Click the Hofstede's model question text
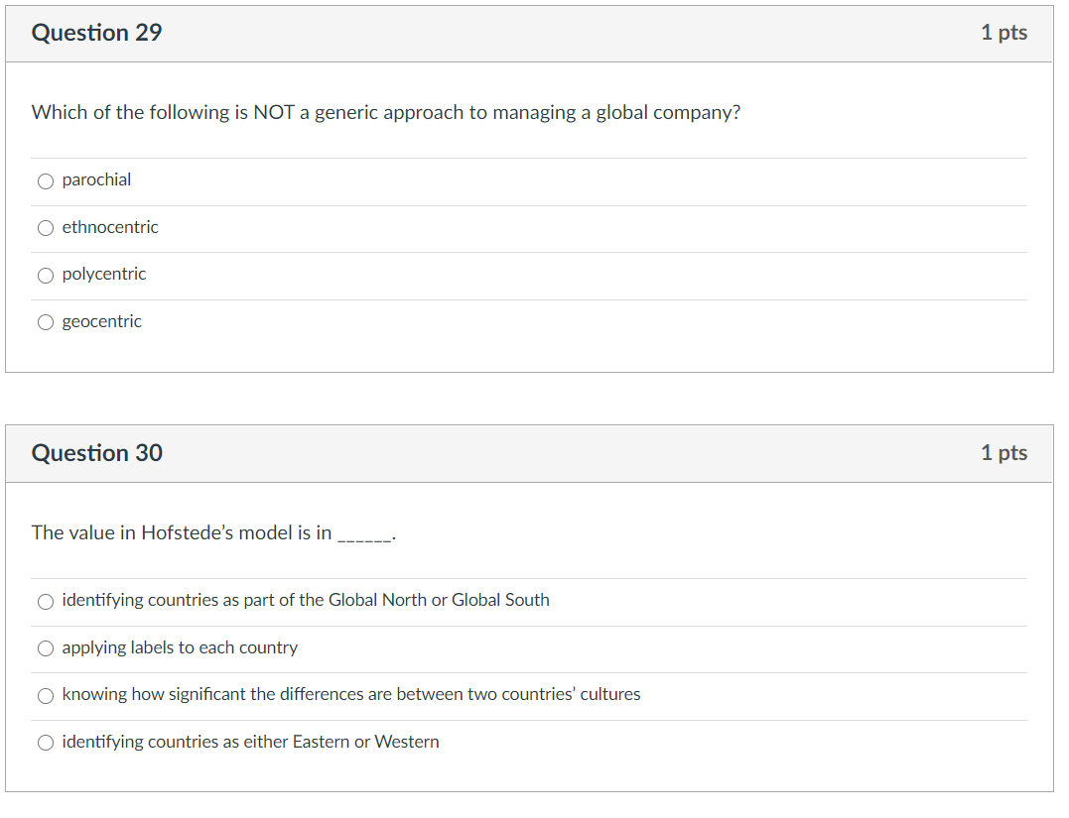1069x818 pixels. 213,533
